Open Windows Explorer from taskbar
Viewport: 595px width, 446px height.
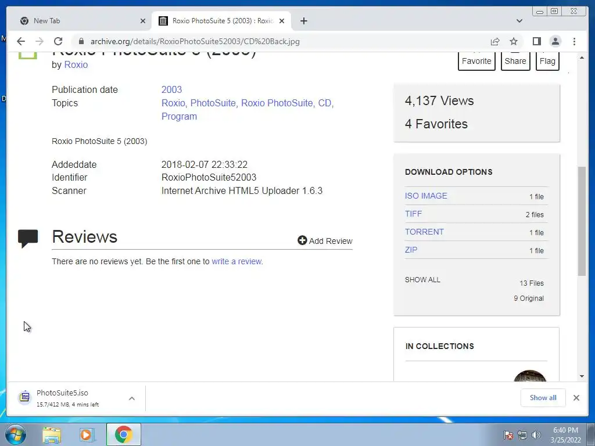(x=52, y=435)
